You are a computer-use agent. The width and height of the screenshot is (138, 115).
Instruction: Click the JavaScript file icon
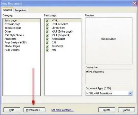(x=47, y=46)
